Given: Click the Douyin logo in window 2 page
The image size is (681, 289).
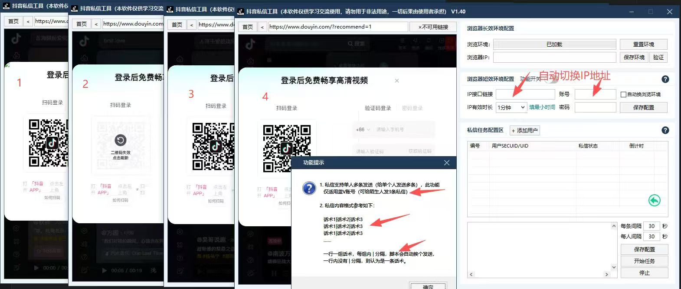Looking at the screenshot, I should pos(84,41).
